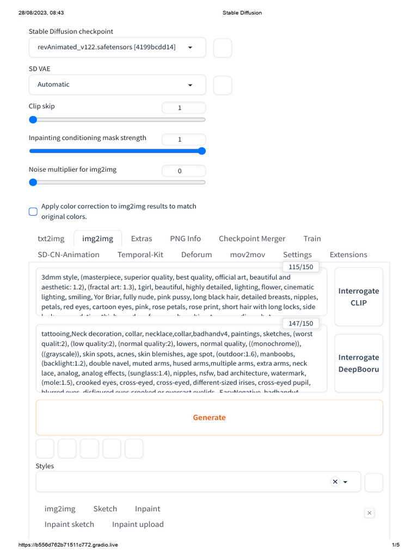The height and width of the screenshot is (558, 418).
Task: Click the square button beside the checkpoint dropdown
Action: coord(222,48)
